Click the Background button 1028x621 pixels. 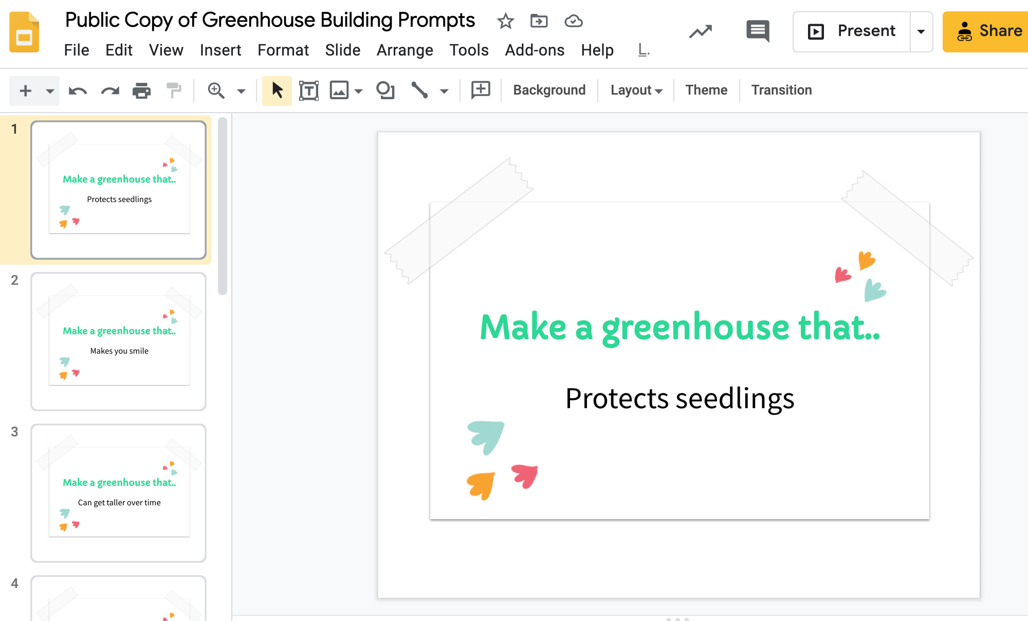coord(548,89)
